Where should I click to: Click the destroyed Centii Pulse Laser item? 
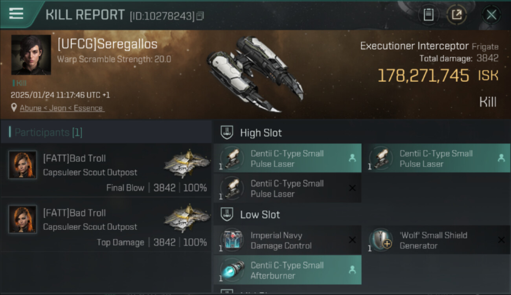point(287,188)
